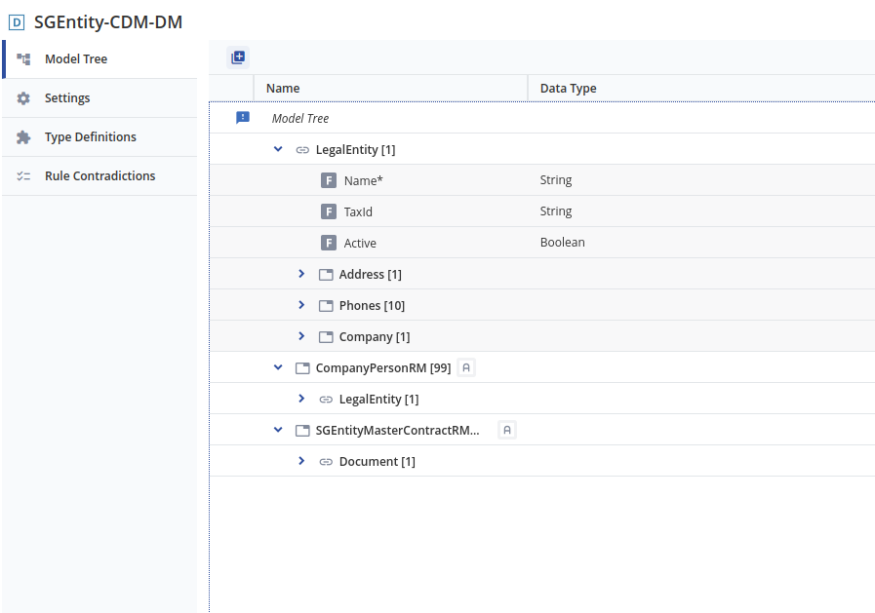Click the Settings gear icon in sidebar
875x613 pixels.
(x=23, y=98)
